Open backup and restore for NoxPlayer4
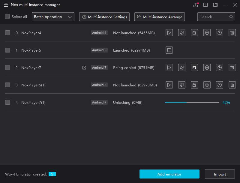Viewport: 240px width, 183px height. tap(220, 33)
